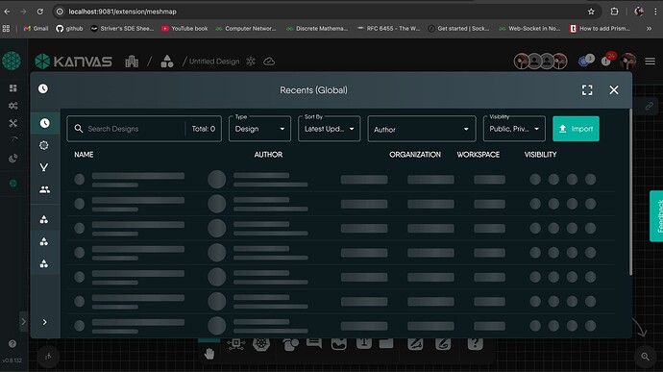Viewport: 663px width, 372px height.
Task: Click the organization buildings icon in header
Action: [132, 62]
